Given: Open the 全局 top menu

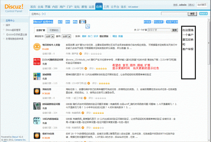Looking at the screenshot, I should 40,7.
